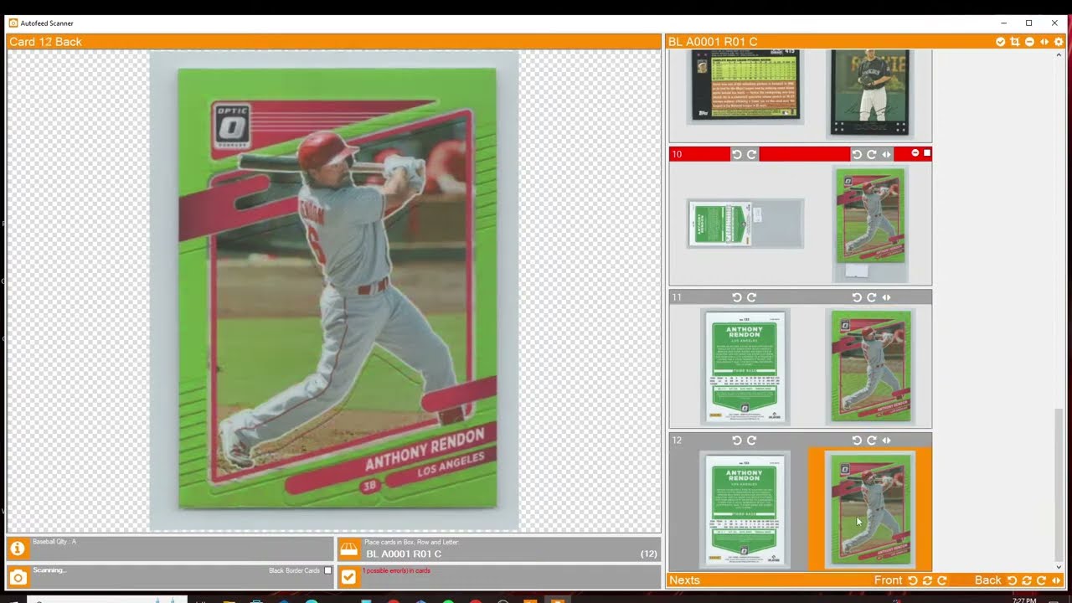Click the 'BL A0001 R01 C' header title
This screenshot has width=1072, height=603.
(713, 42)
